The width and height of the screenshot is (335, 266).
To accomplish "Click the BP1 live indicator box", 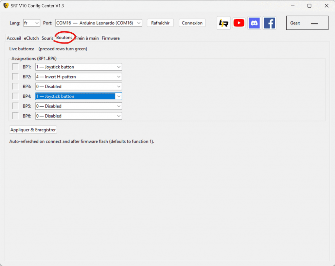I will coord(15,67).
